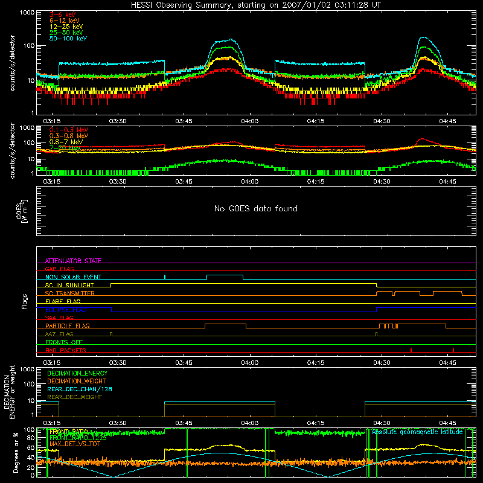Click the 03:30 tick under the MeV plot
The image size is (483, 483).
[118, 182]
